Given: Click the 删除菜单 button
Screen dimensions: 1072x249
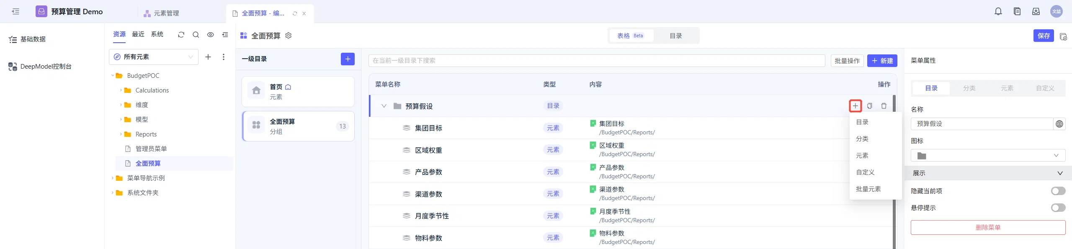Looking at the screenshot, I should tap(988, 228).
